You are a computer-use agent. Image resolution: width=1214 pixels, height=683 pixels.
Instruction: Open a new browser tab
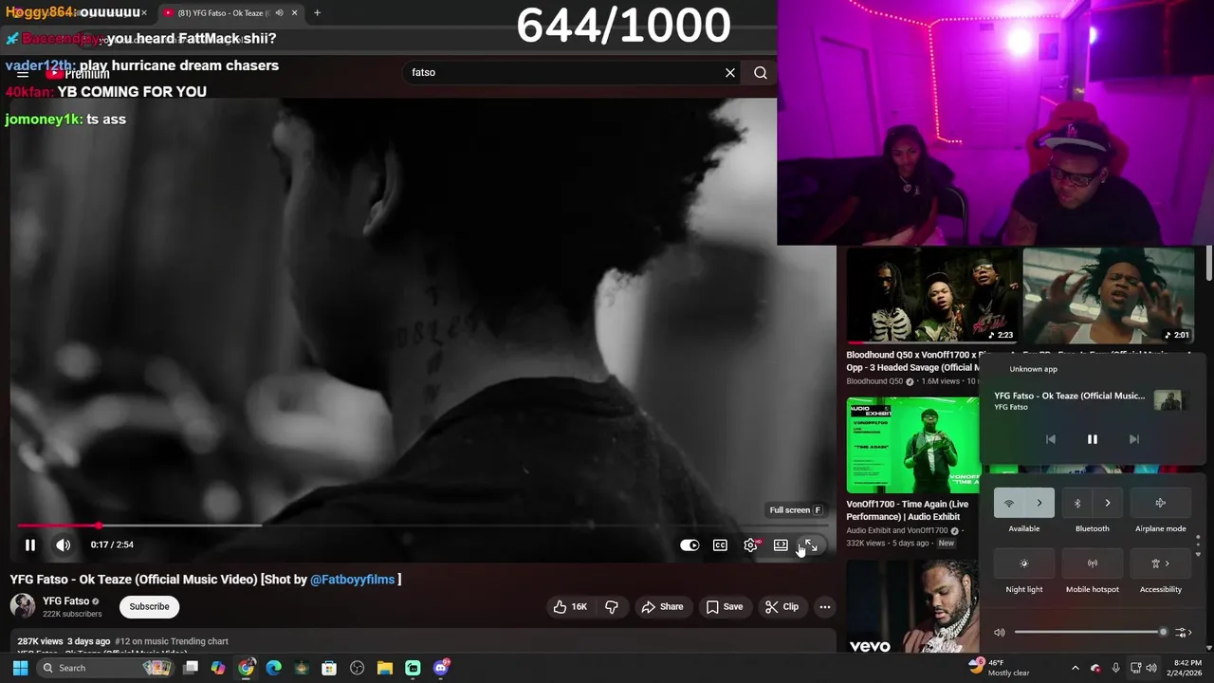[317, 12]
